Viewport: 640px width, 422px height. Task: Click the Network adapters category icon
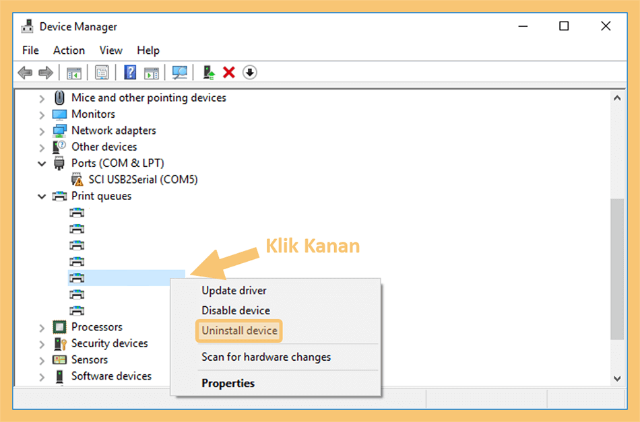(59, 131)
